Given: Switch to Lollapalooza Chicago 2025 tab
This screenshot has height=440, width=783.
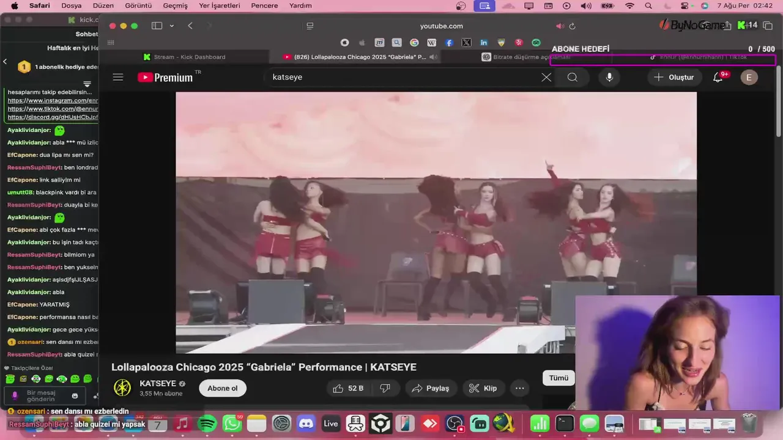Looking at the screenshot, I should point(360,57).
